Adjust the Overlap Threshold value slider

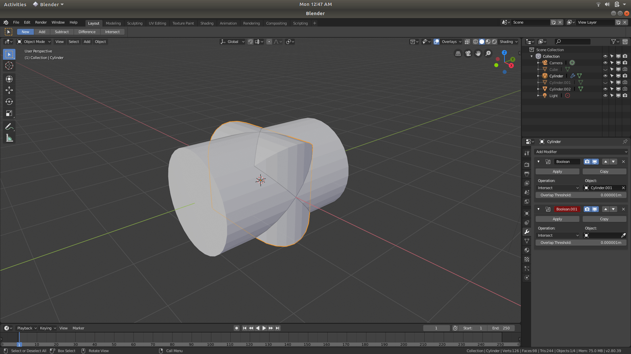point(580,195)
